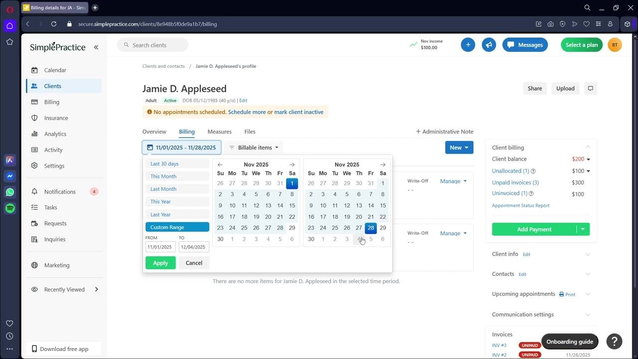Select the Last Year range
This screenshot has height=359, width=638.
tap(177, 214)
